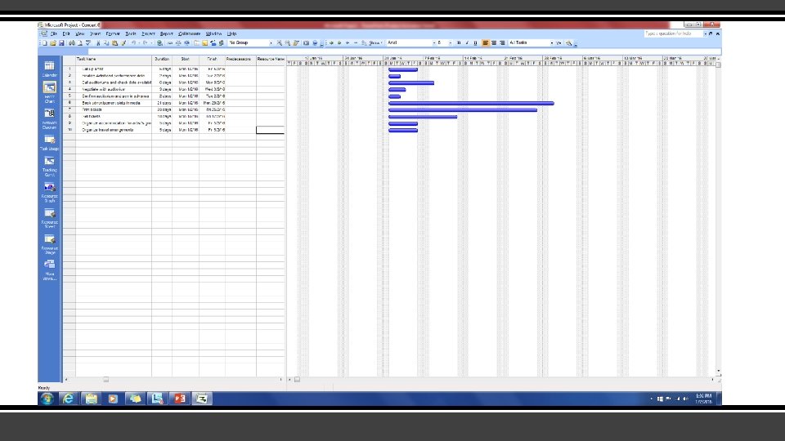Screen dimensions: 785x441
Task: Toggle Italic formatting
Action: click(467, 43)
